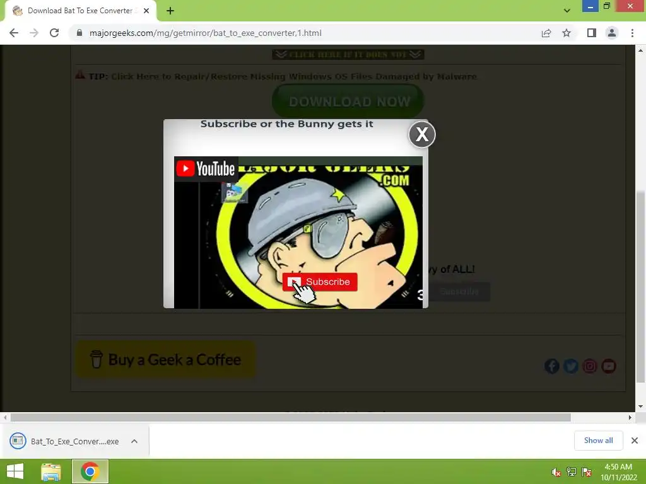Screen dimensions: 646x484
Task: Open MajorGeeks Twitter icon
Action: [570, 366]
